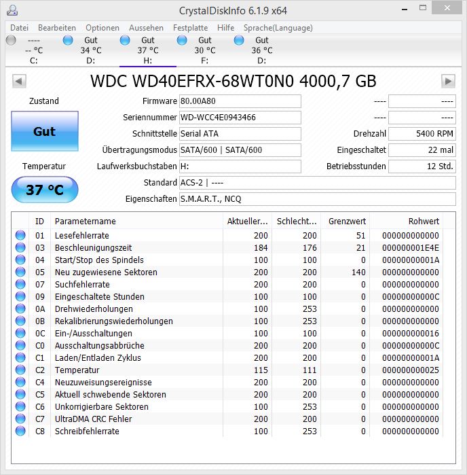This screenshot has width=467, height=475.
Task: Open the Aussehen menu
Action: [146, 28]
